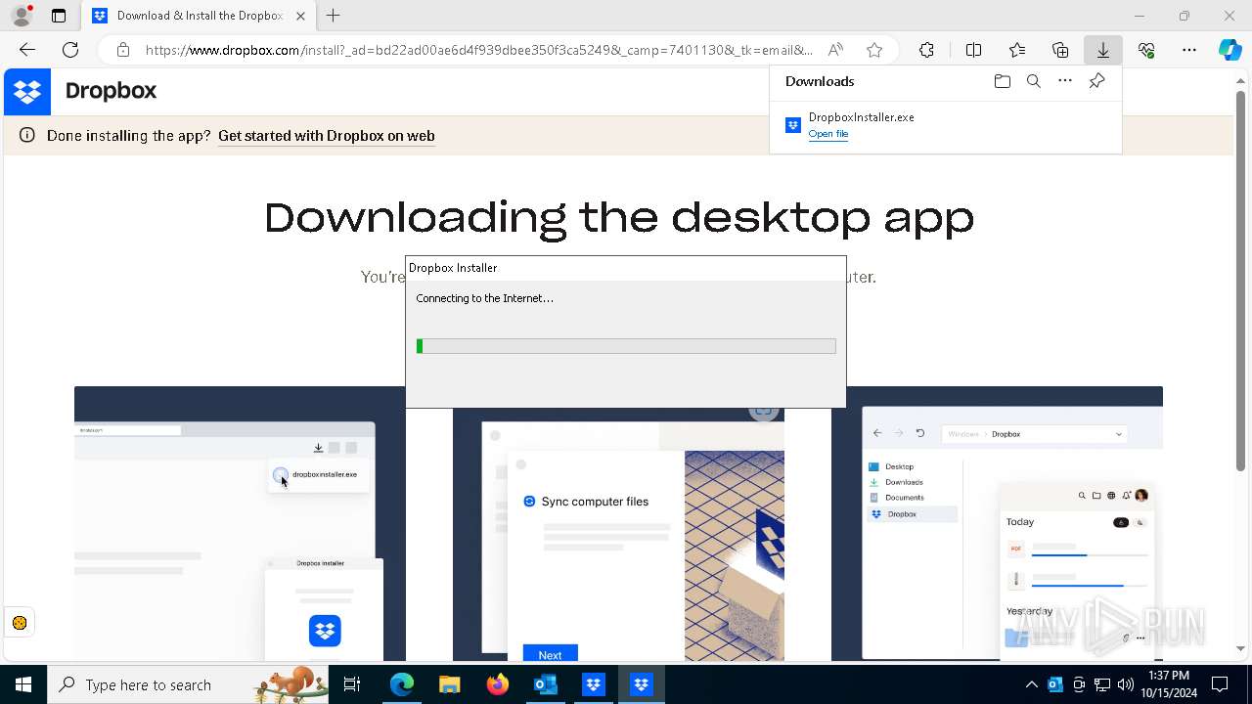The height and width of the screenshot is (704, 1252).
Task: Open more options in Downloads panel
Action: click(1065, 81)
